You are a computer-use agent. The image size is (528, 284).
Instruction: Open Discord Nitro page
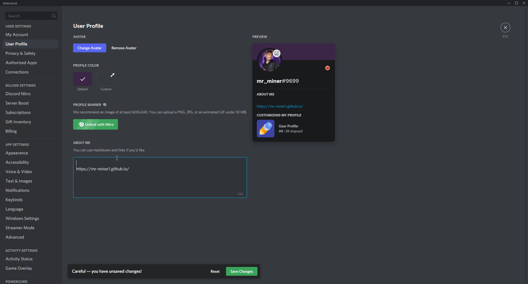tap(31, 94)
